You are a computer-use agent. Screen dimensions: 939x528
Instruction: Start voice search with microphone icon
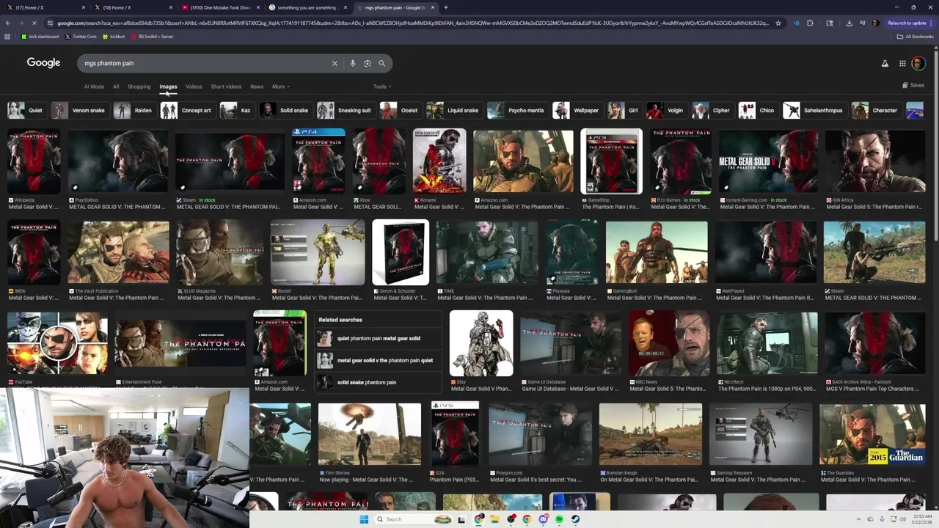pos(353,63)
